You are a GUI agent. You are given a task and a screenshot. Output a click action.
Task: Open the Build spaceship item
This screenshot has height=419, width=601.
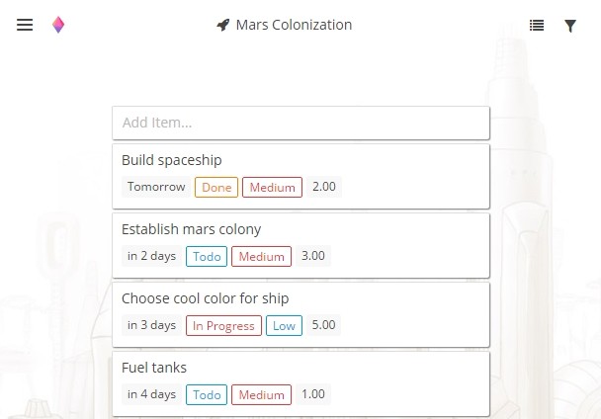tap(172, 160)
